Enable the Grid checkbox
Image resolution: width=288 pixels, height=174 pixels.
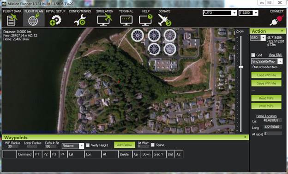(x=253, y=55)
